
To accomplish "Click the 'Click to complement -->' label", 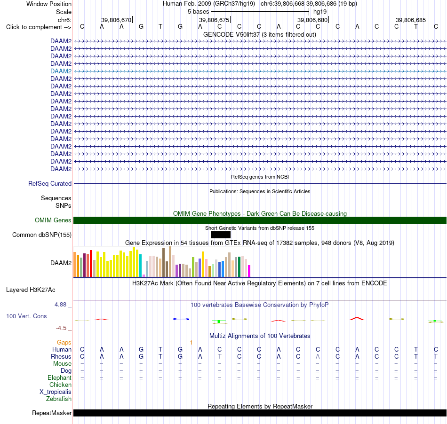I will coord(39,27).
